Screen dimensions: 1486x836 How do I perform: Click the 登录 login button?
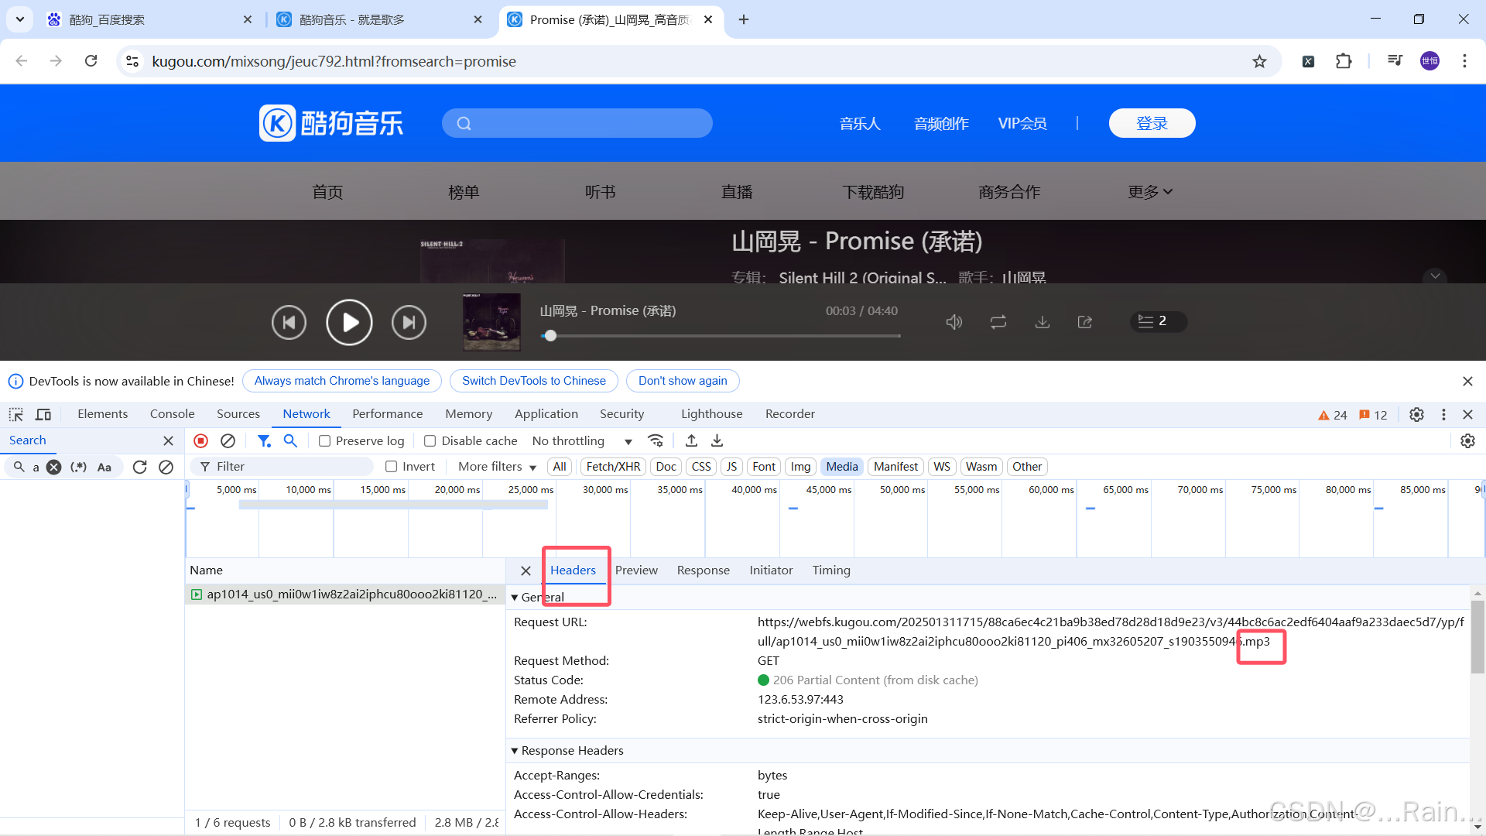[1152, 123]
